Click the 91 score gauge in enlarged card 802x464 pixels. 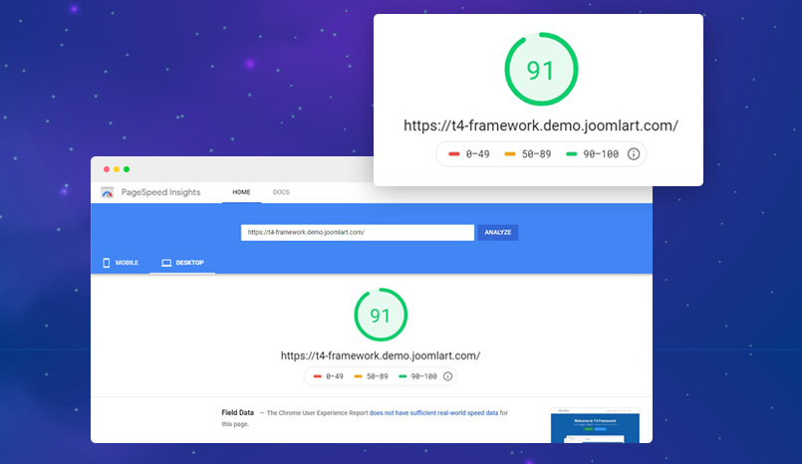pos(541,70)
